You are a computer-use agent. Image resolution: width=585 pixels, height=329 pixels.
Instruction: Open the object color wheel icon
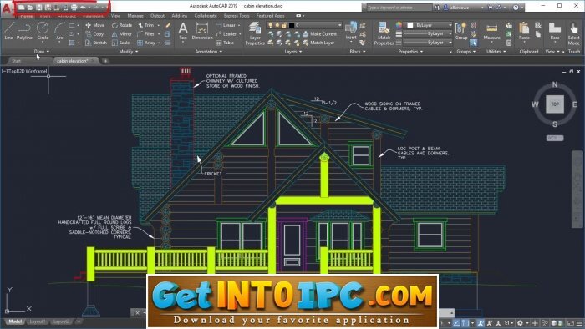[399, 25]
